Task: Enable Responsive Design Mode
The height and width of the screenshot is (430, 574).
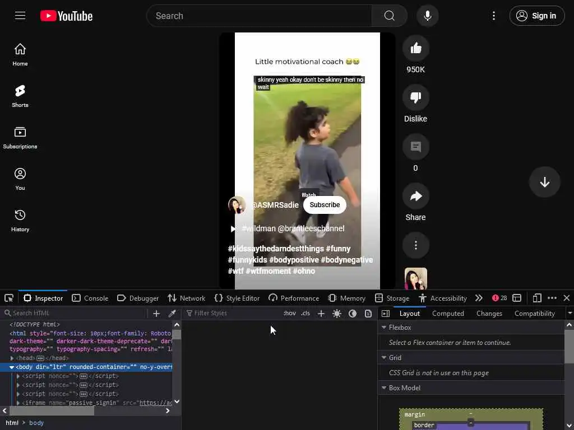Action: [x=536, y=298]
